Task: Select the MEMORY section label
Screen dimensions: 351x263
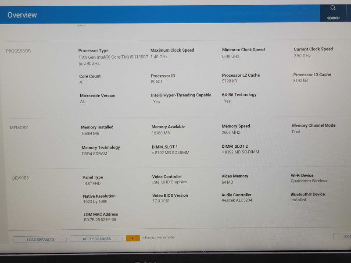Action: (19, 128)
